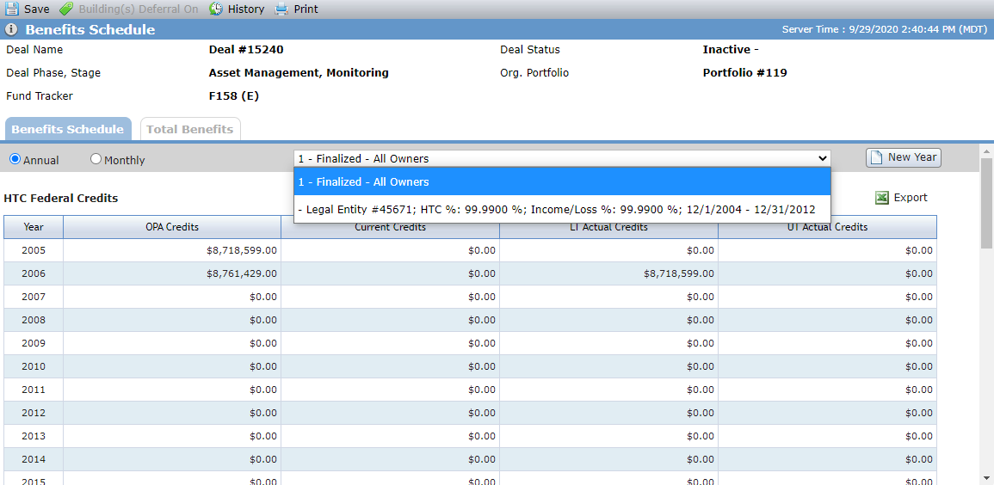Click the 2008 year cell
This screenshot has height=485, width=994.
click(x=34, y=320)
